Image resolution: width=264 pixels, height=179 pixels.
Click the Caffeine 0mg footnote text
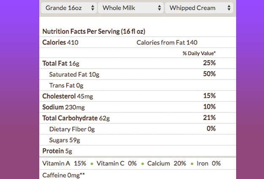pyautogui.click(x=63, y=175)
